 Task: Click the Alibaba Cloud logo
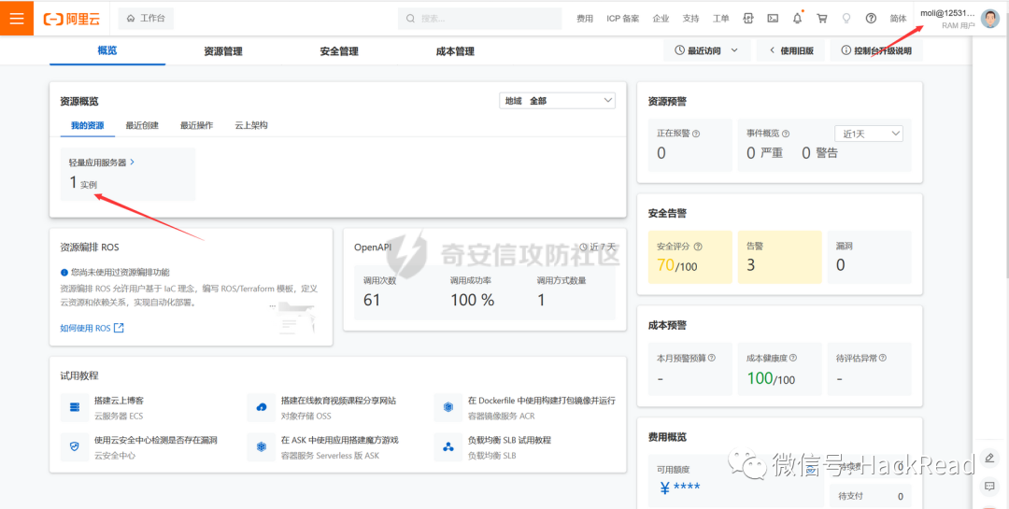[71, 19]
